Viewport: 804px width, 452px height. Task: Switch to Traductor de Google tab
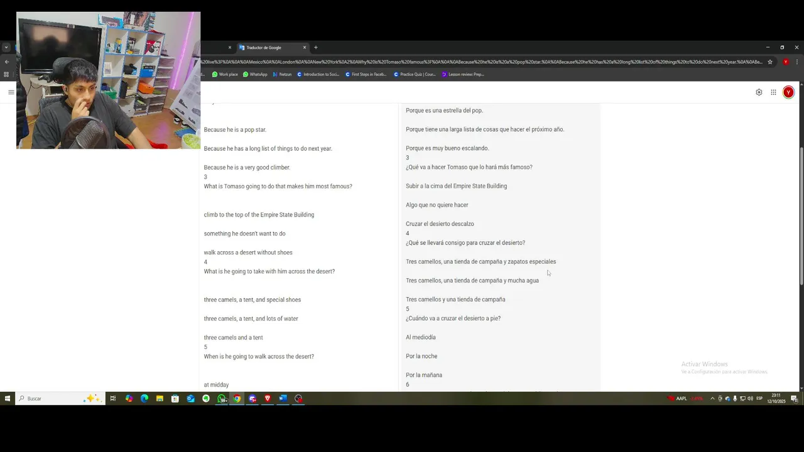(271, 48)
